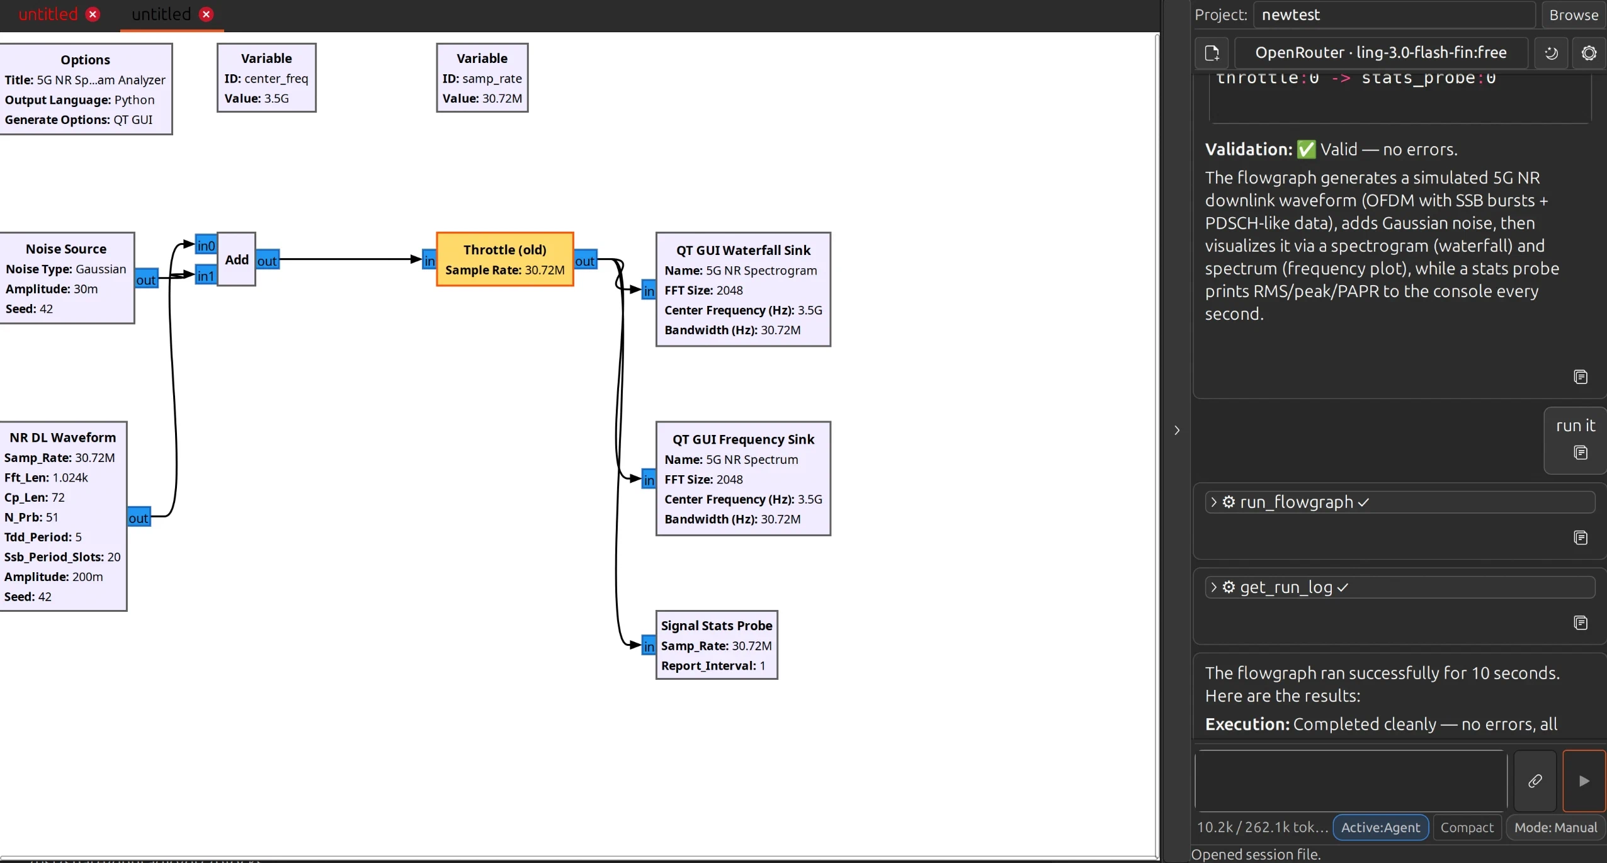Select the Throttle (old) block
Image resolution: width=1607 pixels, height=863 pixels.
point(504,259)
